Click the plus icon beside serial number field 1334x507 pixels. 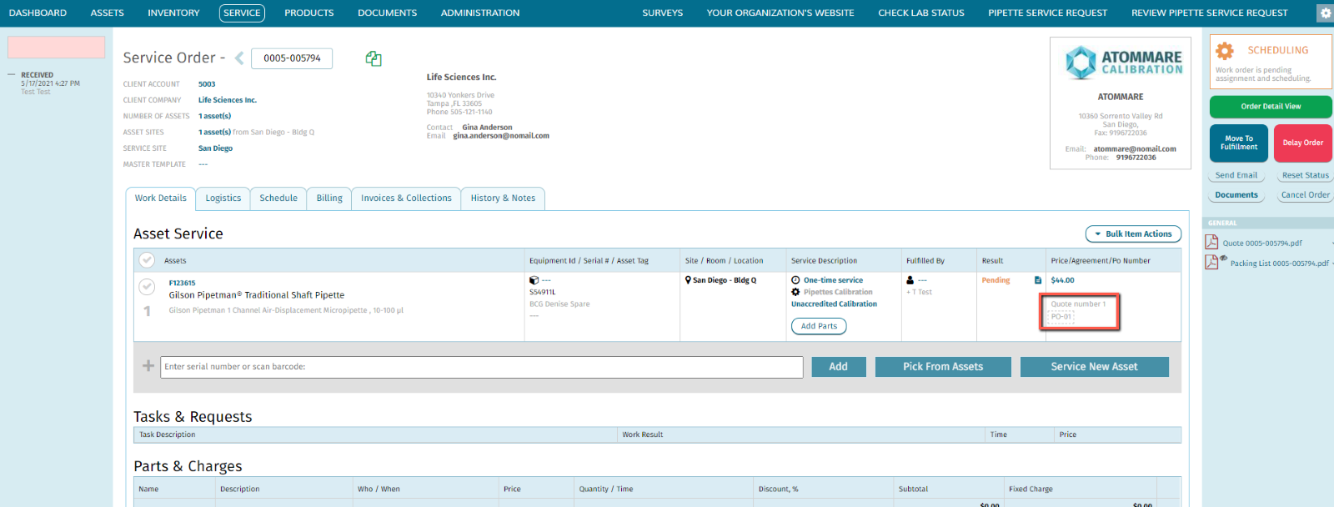pos(148,365)
